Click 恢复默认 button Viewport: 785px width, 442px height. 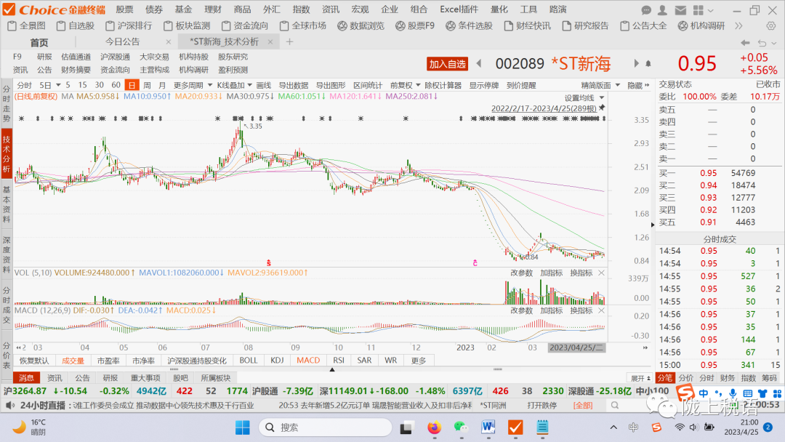(34, 361)
